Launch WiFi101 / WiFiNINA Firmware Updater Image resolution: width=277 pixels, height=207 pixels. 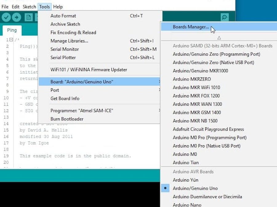[99, 70]
